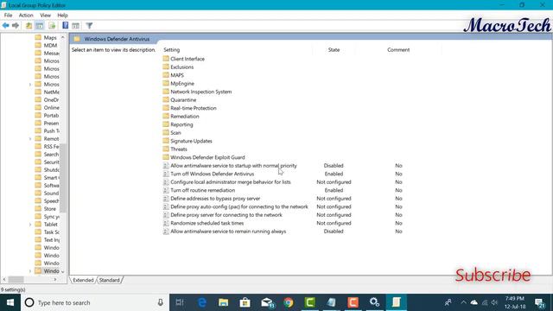Select "Configure local administrator merge behavior for lists"
553x311 pixels.
coord(231,182)
